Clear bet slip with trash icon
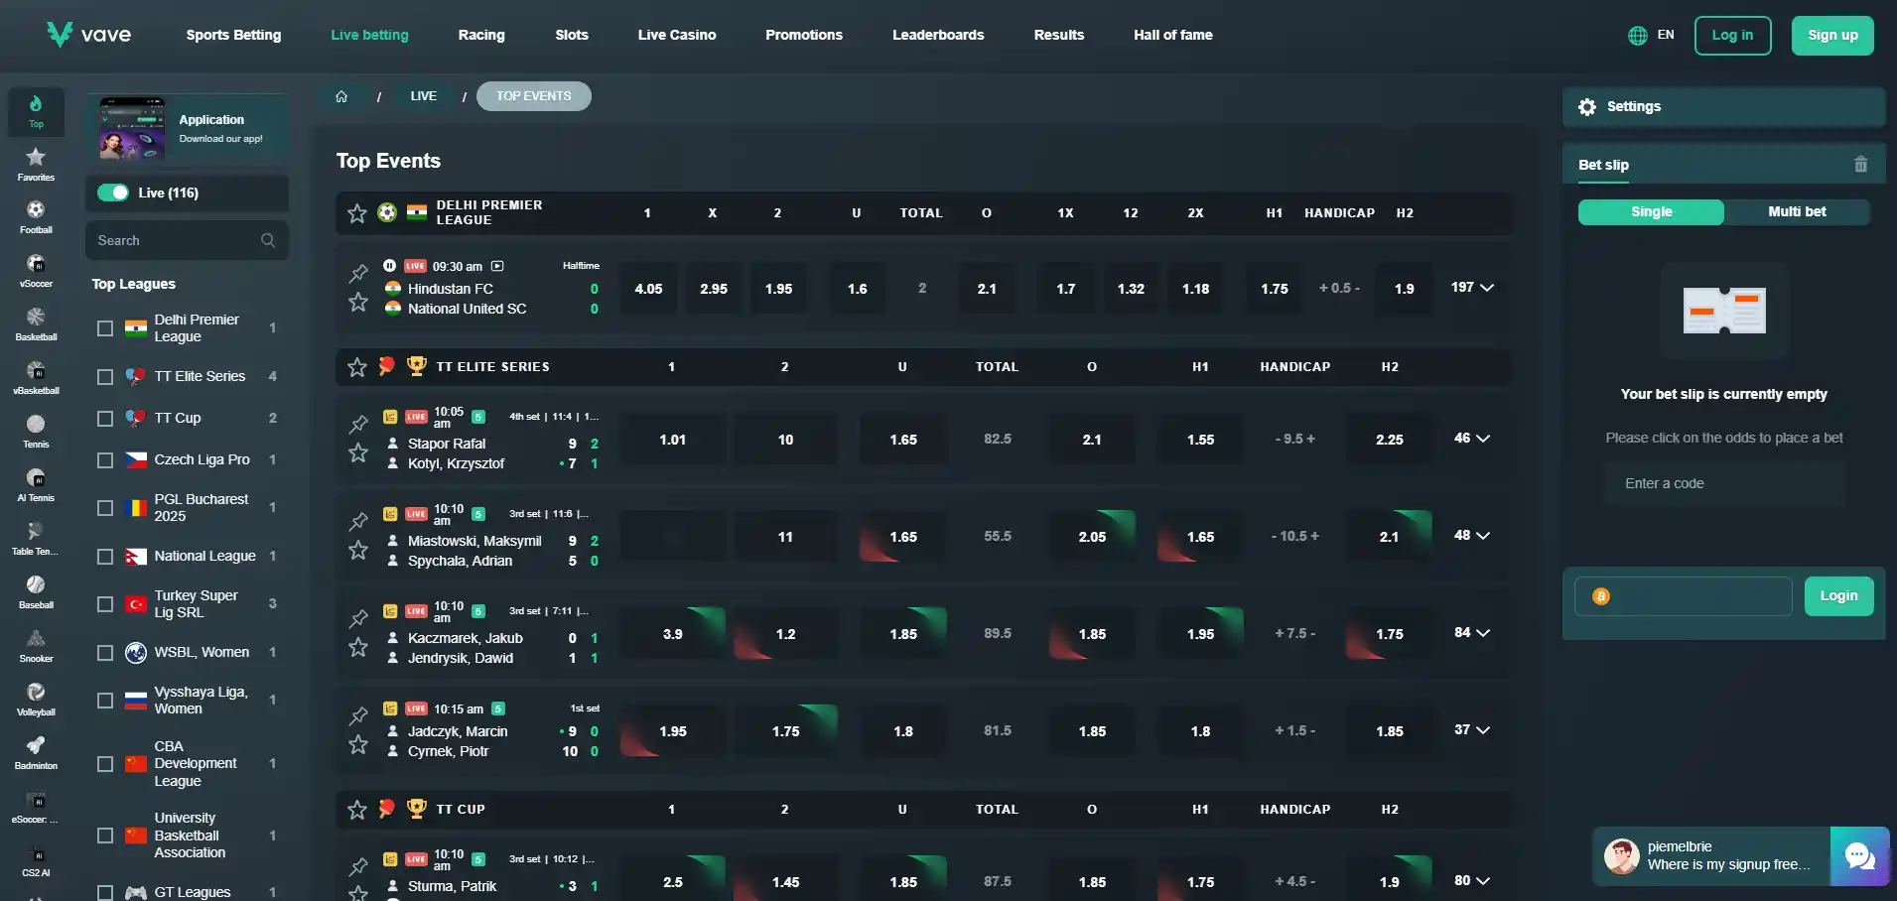 click(1861, 165)
